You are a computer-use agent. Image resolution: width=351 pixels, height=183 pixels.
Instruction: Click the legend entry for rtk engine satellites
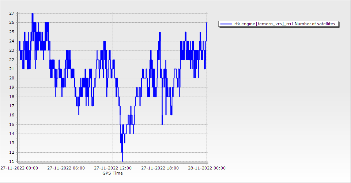pos(279,24)
